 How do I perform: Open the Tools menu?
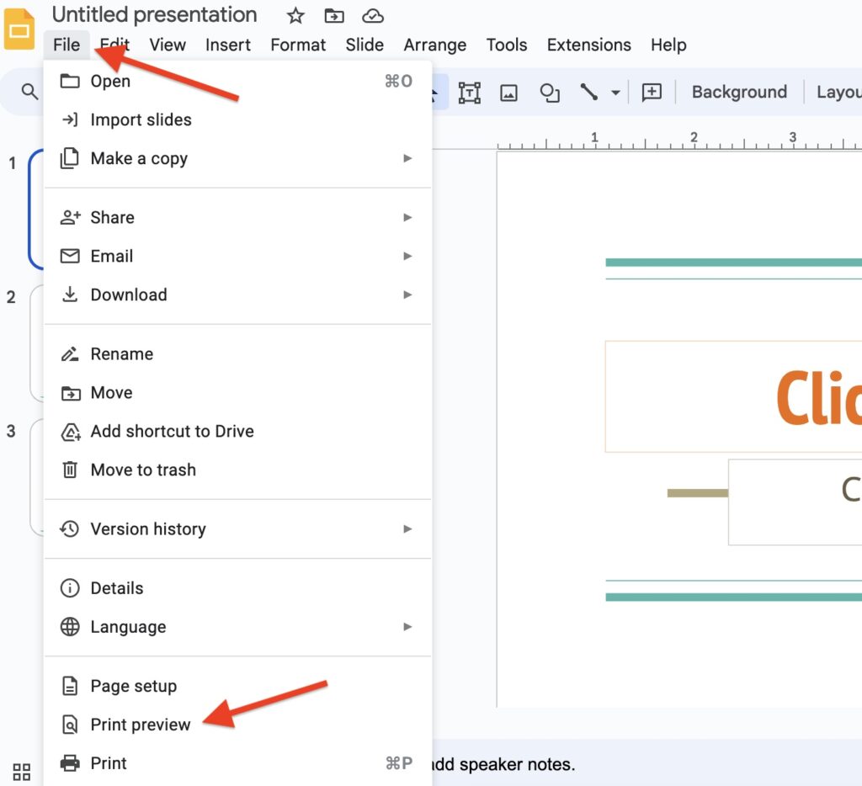(x=507, y=45)
